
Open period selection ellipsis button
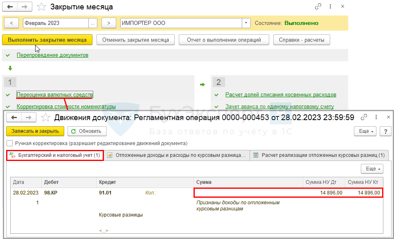coord(93,23)
